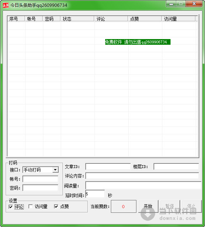The width and height of the screenshot is (205, 227).
Task: Click the 评论 column header
Action: click(111, 19)
